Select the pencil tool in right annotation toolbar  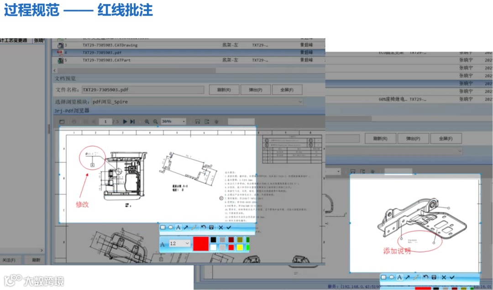[416, 277]
